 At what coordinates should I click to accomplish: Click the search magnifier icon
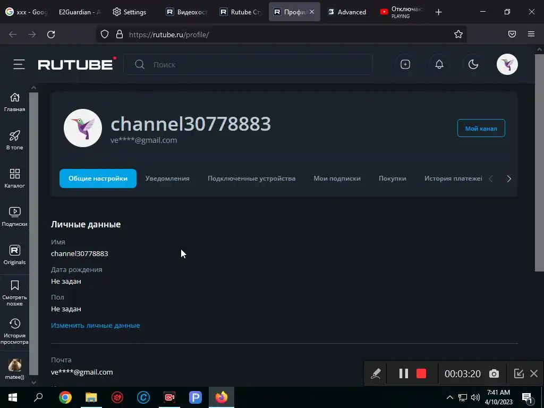(x=140, y=64)
